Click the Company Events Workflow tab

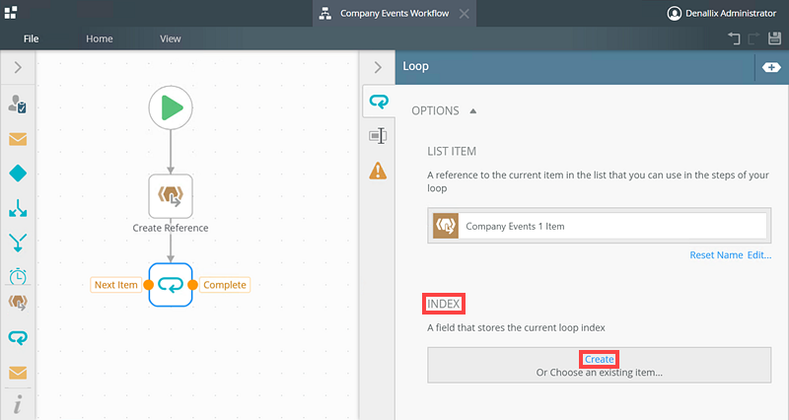[x=394, y=14]
